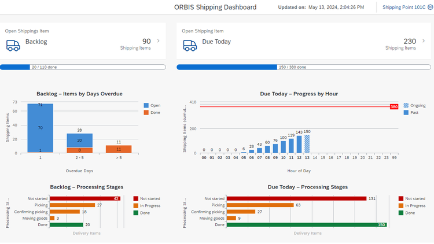Select the hatched ongoing bar at hour 13

(x=307, y=144)
